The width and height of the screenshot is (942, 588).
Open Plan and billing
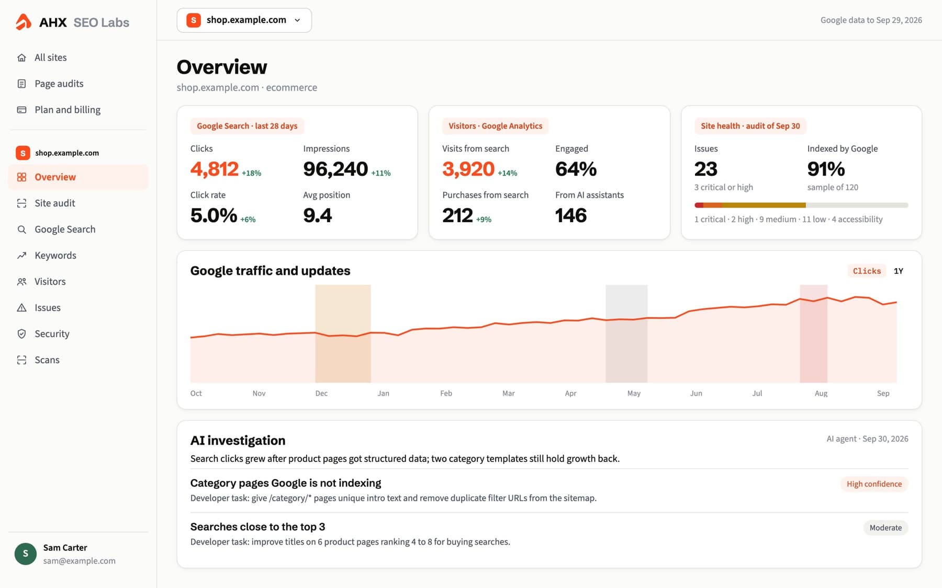click(78, 110)
